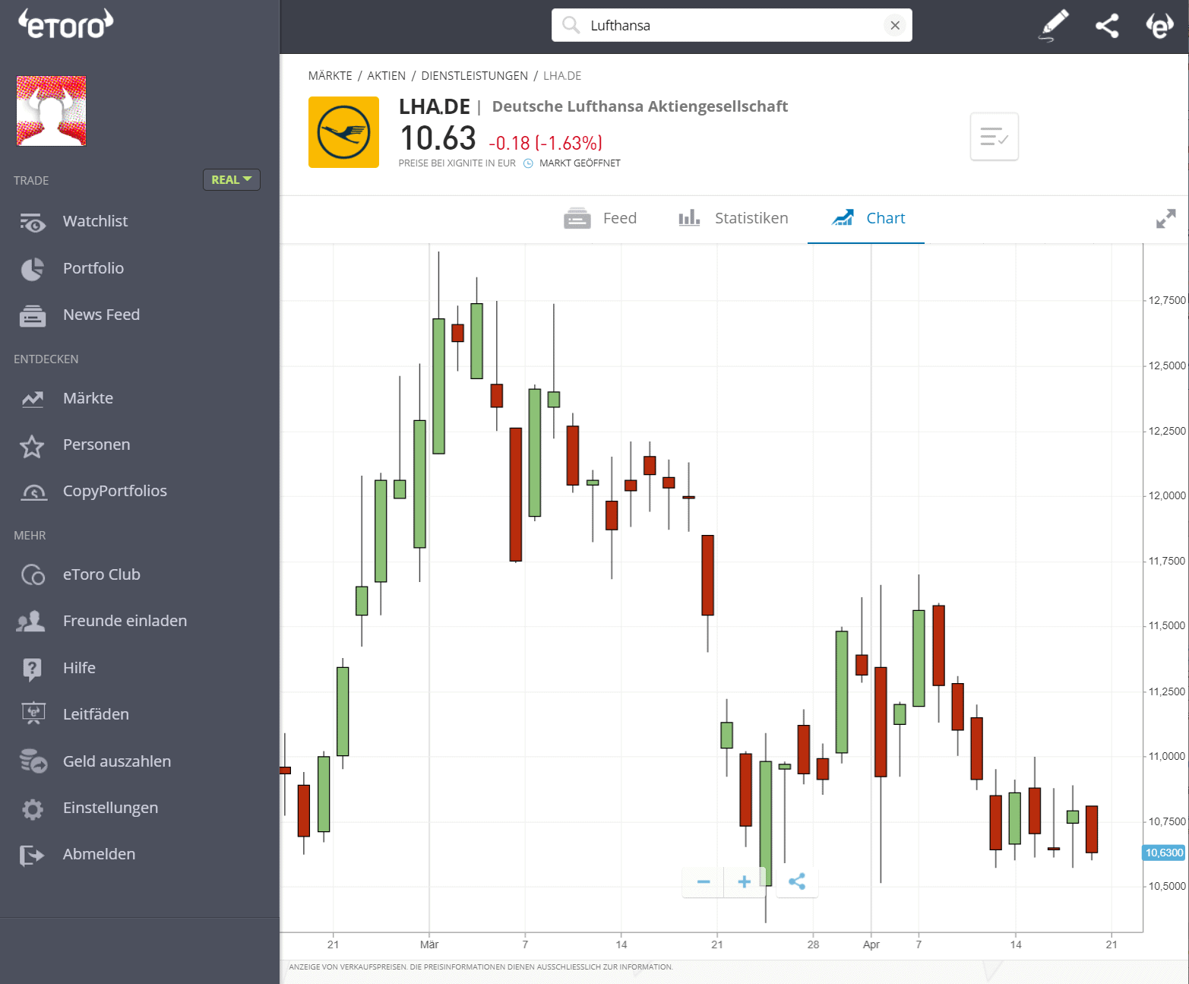Switch to the Chart tab
Screen dimensions: 1189x984
click(x=868, y=218)
